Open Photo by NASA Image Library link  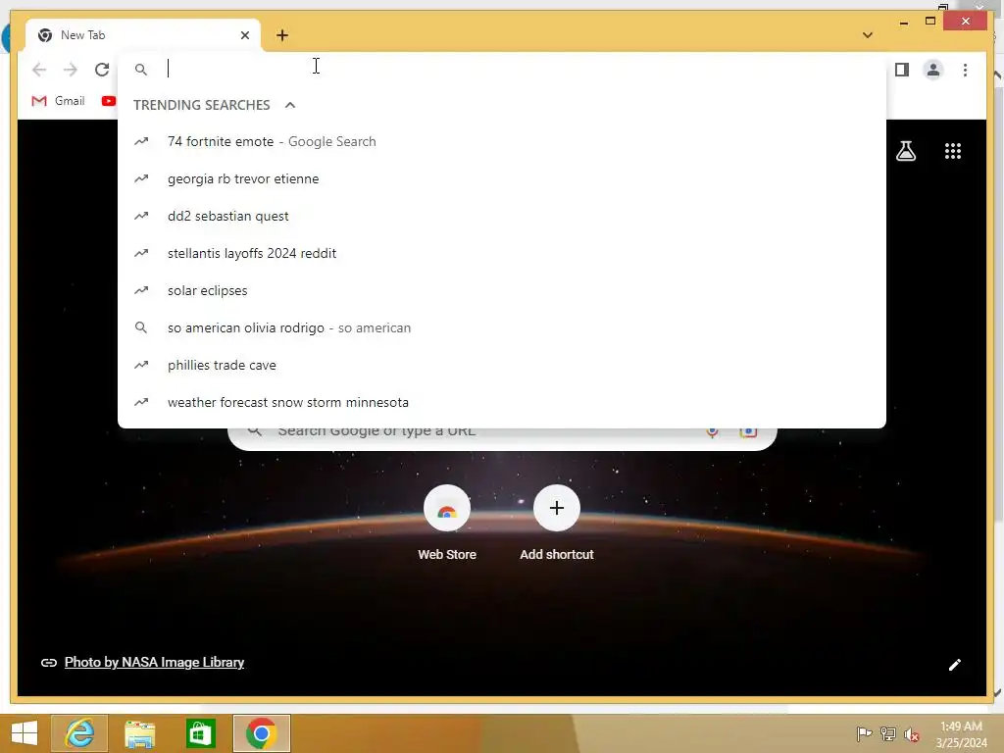click(154, 662)
